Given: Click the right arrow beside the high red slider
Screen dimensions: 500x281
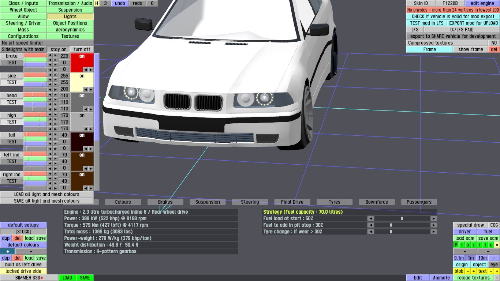Looking at the screenshot, I should 56,115.
